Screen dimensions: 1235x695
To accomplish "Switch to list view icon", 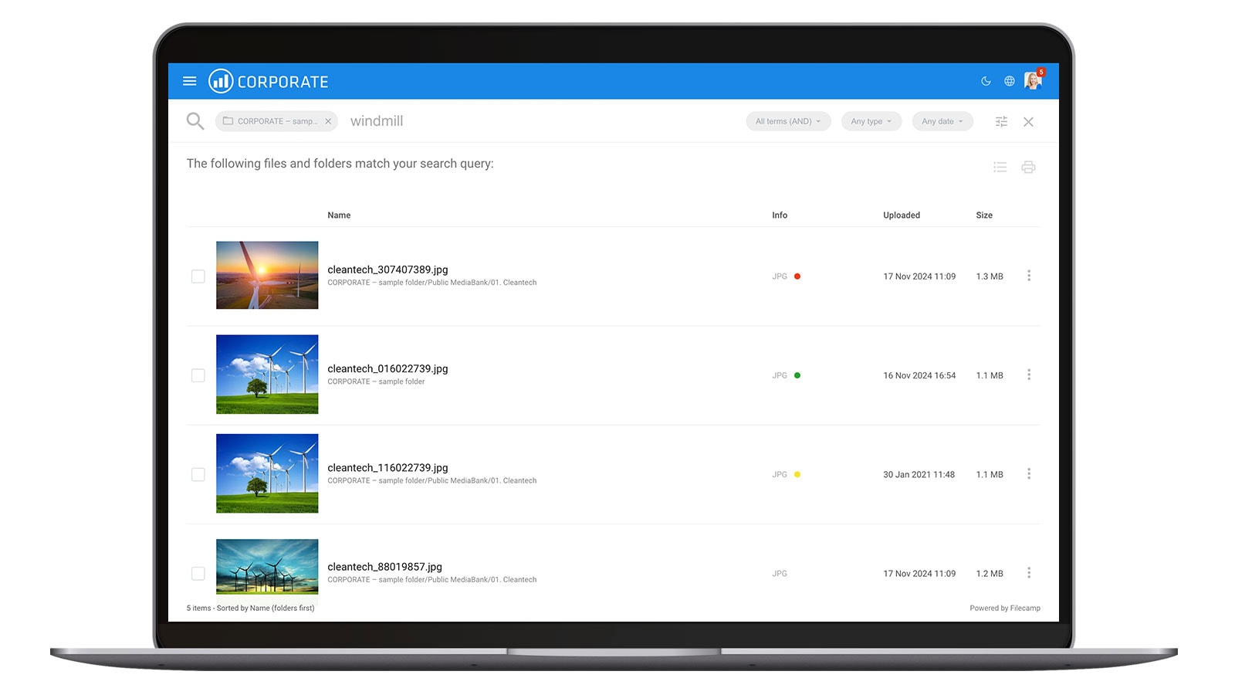I will tap(1000, 167).
